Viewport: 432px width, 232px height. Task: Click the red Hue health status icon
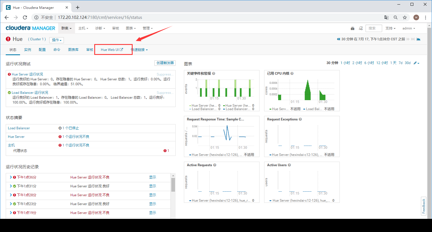(x=8, y=39)
